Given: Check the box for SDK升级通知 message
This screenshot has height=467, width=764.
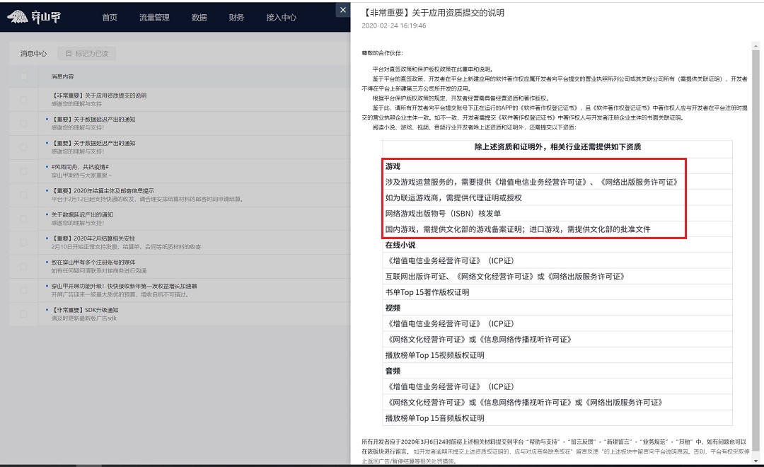Looking at the screenshot, I should point(24,314).
